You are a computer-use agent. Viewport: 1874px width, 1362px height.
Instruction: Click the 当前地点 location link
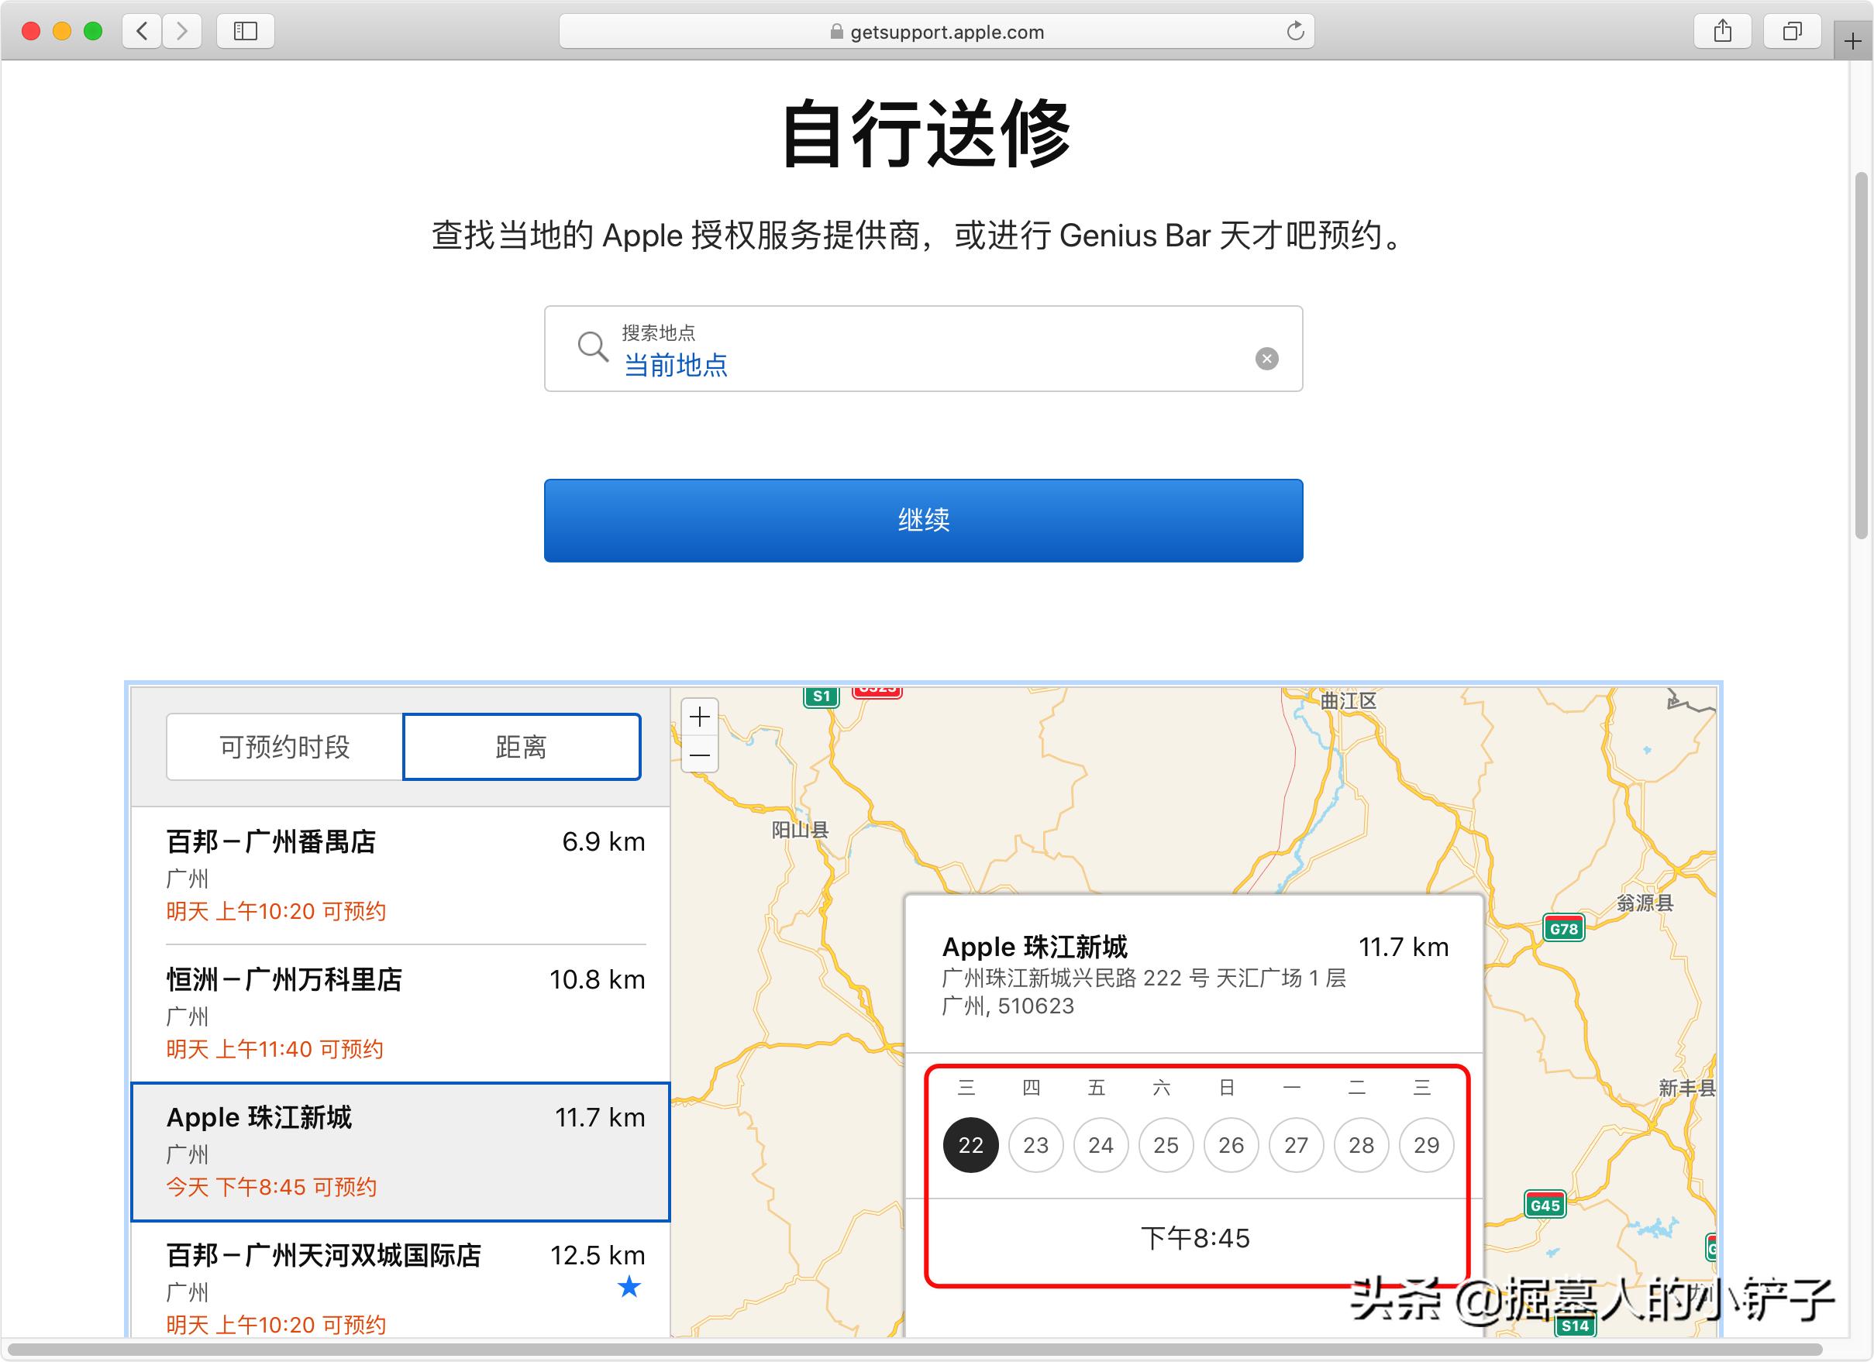677,366
